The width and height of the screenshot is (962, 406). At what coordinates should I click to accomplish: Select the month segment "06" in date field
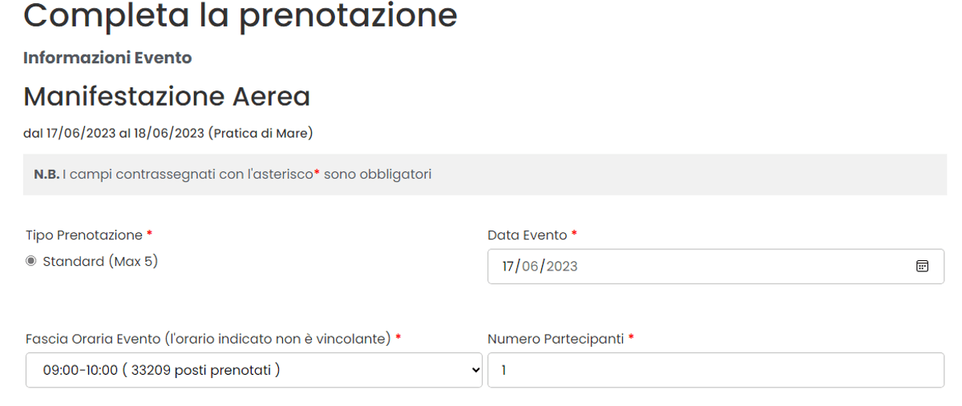pyautogui.click(x=531, y=267)
